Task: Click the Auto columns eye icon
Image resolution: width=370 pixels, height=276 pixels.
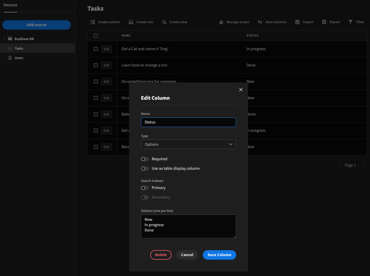Action: click(260, 22)
